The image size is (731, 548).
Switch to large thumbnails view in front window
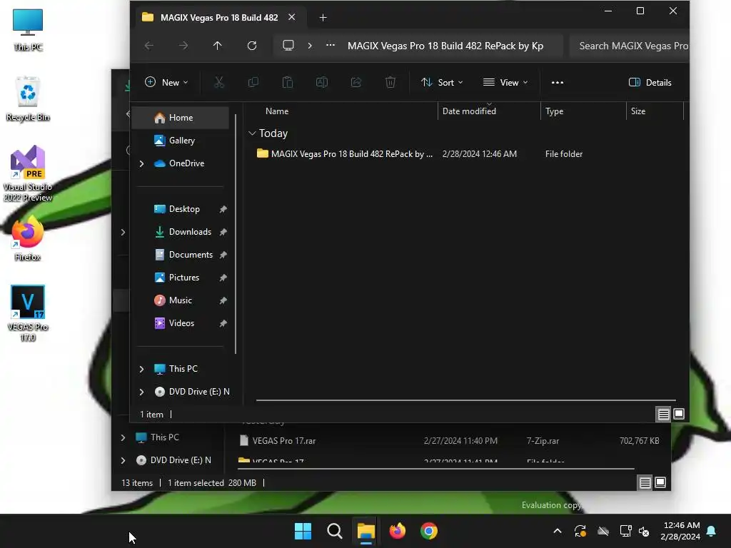pos(679,415)
